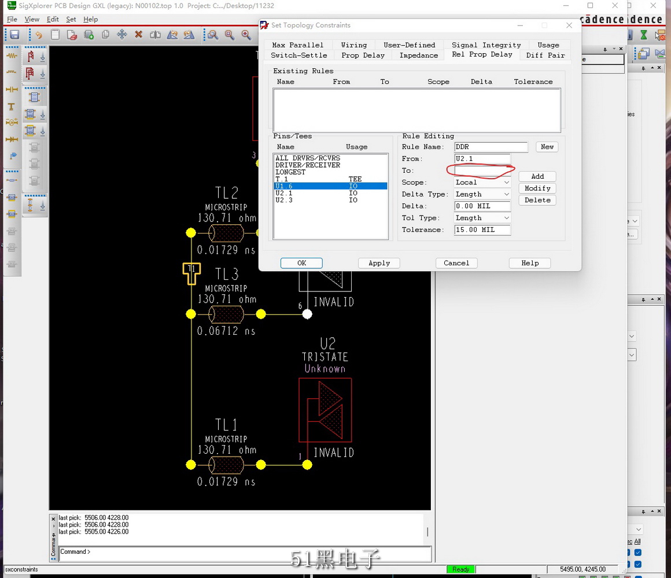Switch to the Prop Delay tab

click(363, 55)
